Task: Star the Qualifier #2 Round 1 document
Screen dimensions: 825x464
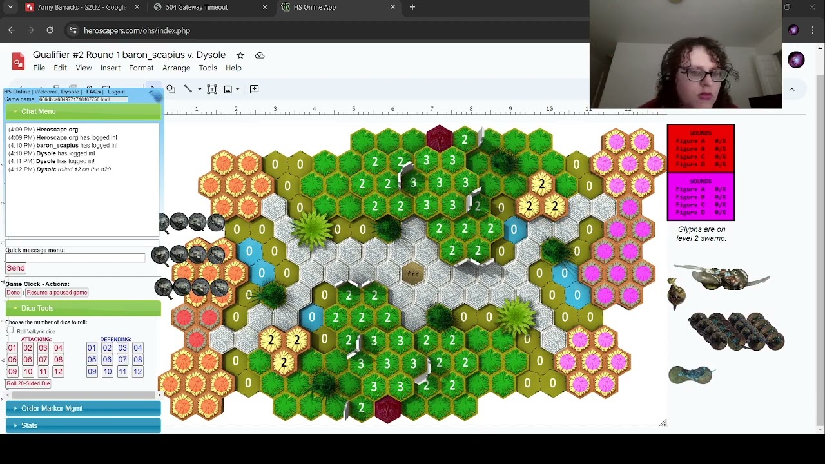Action: point(240,55)
